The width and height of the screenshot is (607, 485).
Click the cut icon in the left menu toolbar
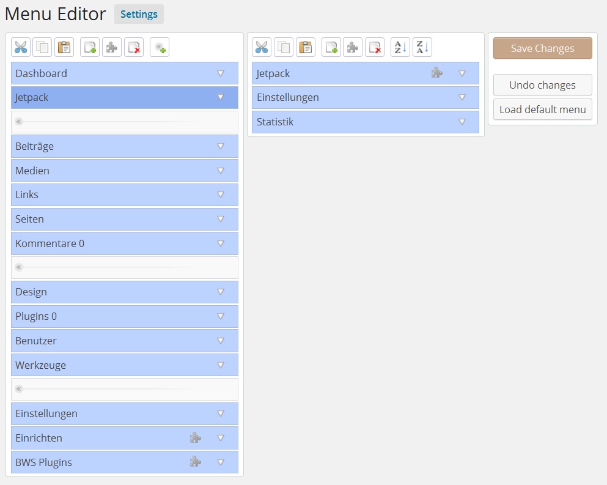tap(21, 47)
